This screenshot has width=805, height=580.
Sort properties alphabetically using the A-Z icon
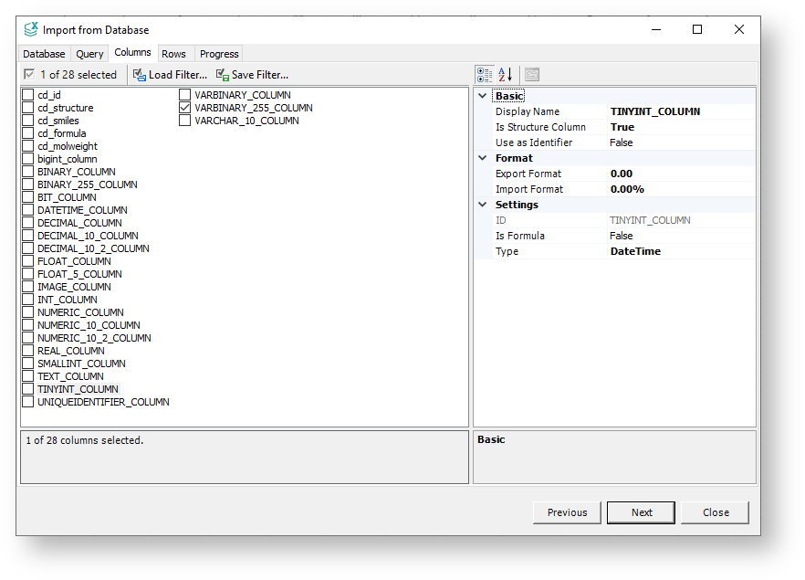(504, 74)
